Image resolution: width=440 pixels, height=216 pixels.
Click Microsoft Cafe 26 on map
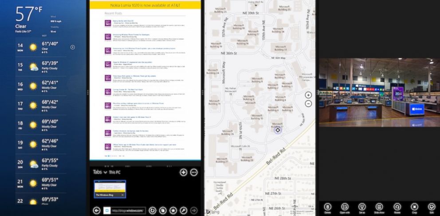click(x=240, y=146)
